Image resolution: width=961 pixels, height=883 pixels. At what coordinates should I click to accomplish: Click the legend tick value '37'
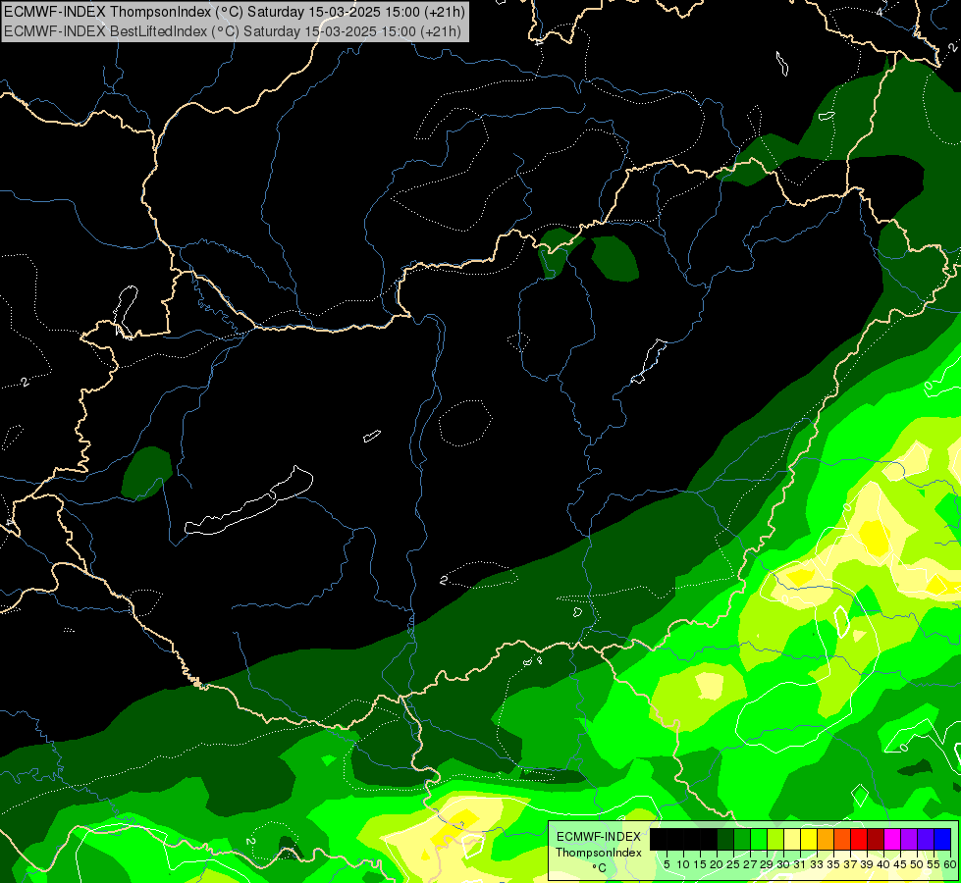pyautogui.click(x=851, y=864)
